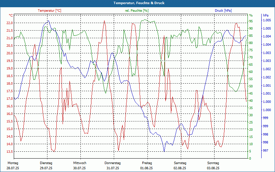Viewport: 275px width, 172px height.
Task: Click the green 40 humidity axis value
Action: (251, 100)
